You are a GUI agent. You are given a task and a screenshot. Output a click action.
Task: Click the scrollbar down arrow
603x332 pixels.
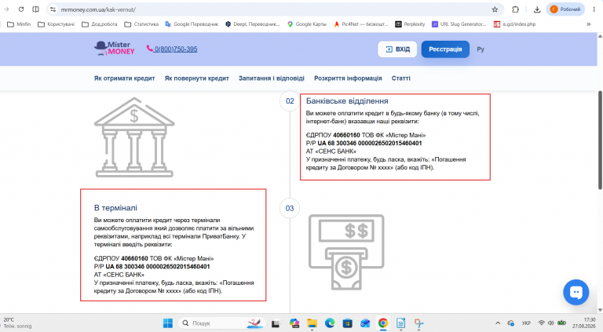(600, 310)
